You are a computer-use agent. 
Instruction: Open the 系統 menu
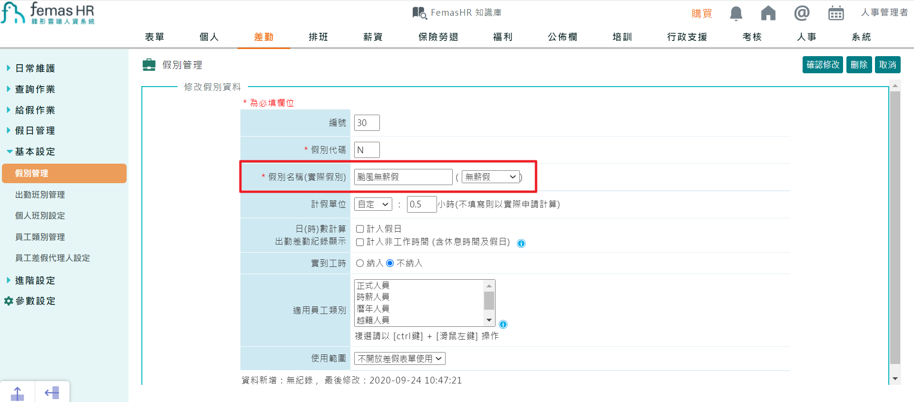[861, 37]
